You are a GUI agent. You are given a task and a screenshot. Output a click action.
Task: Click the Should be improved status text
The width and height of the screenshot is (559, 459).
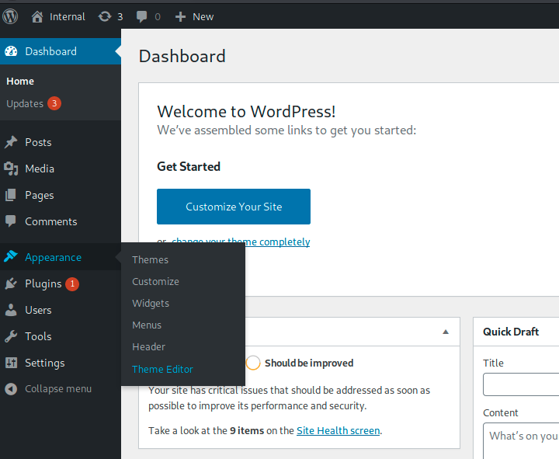click(x=309, y=363)
